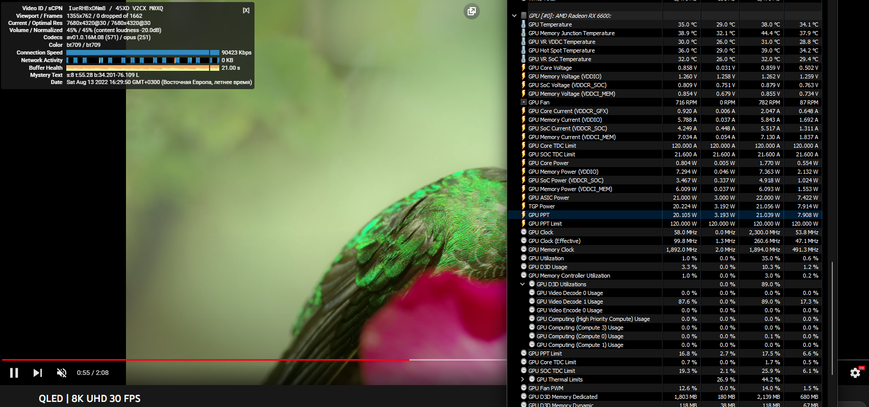The image size is (869, 407).
Task: Click the round icon beside GPU D3D Memory Dedicated
Action: pos(523,397)
